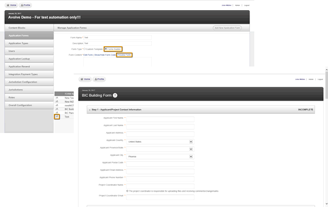The height and width of the screenshot is (207, 328).
Task: Click the Edit Form link
Action: tap(88, 55)
